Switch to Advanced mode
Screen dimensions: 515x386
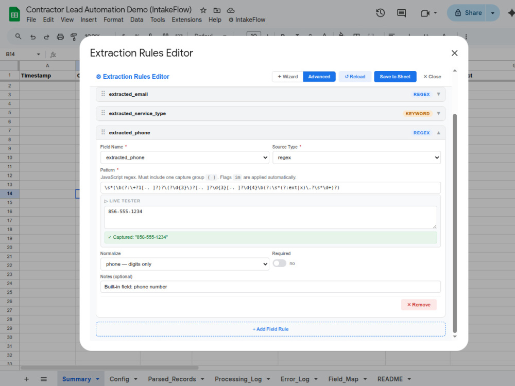pos(319,77)
